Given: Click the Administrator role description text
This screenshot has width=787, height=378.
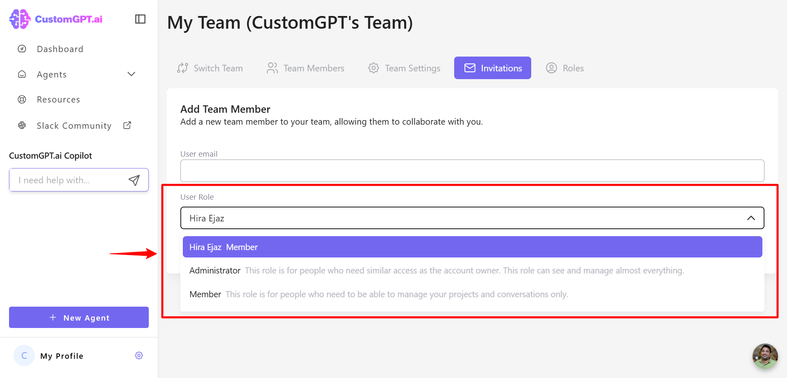Looking at the screenshot, I should pos(464,271).
